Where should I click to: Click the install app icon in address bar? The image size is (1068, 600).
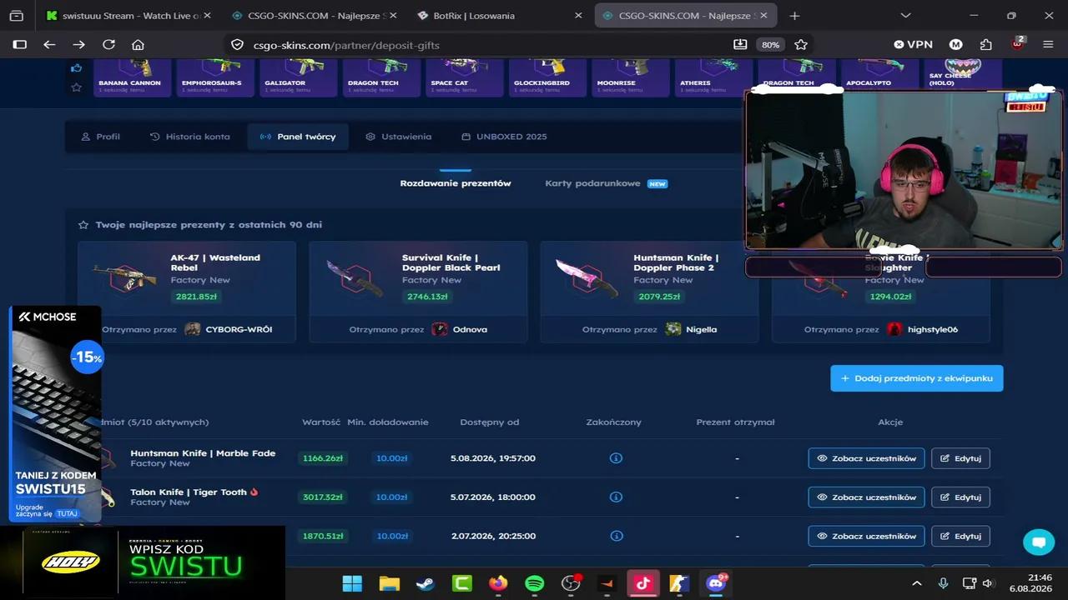740,44
